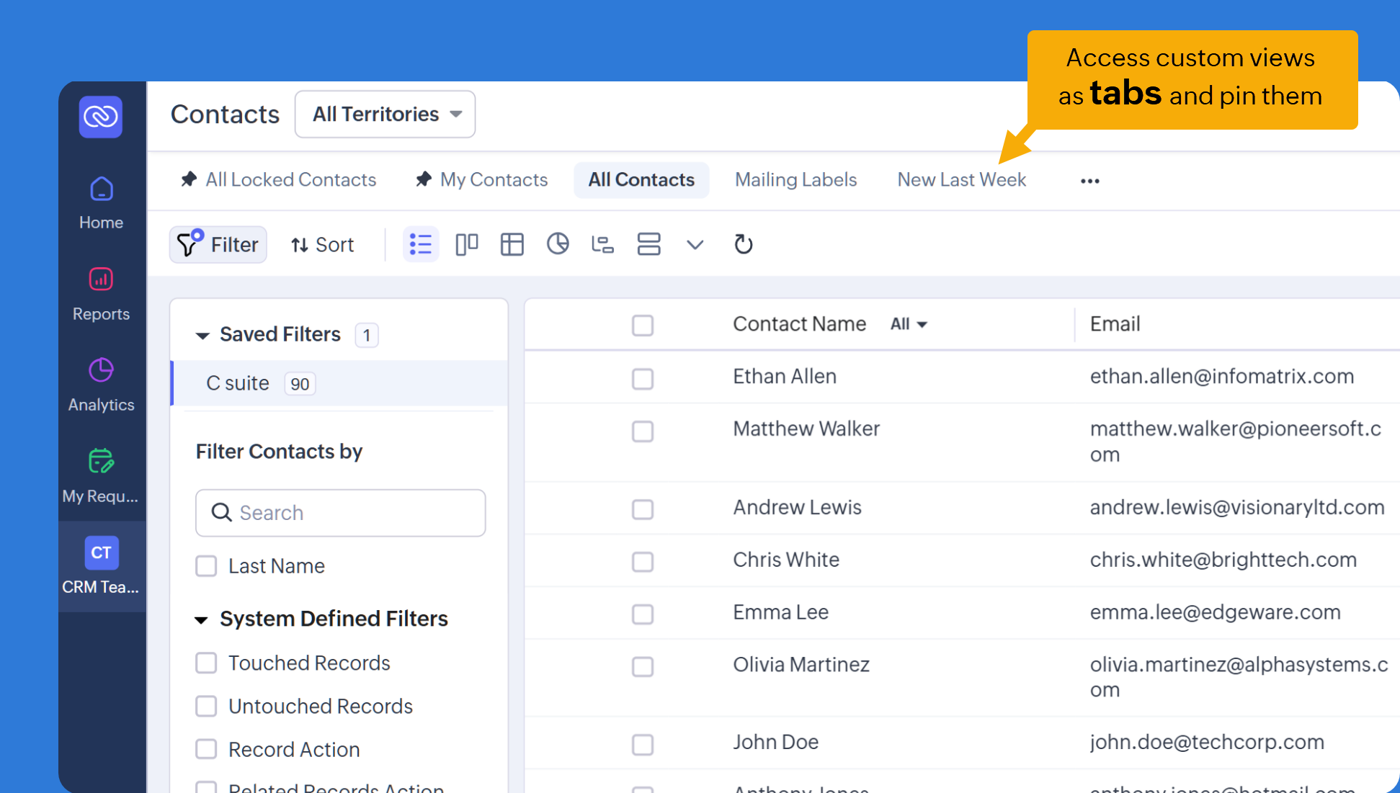Toggle the Filter button
The height and width of the screenshot is (793, 1400).
click(218, 245)
